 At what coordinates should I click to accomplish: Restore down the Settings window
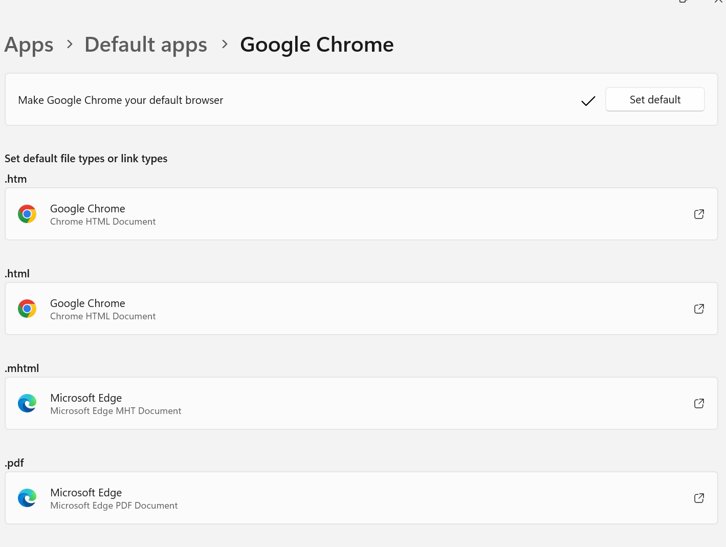point(684,2)
